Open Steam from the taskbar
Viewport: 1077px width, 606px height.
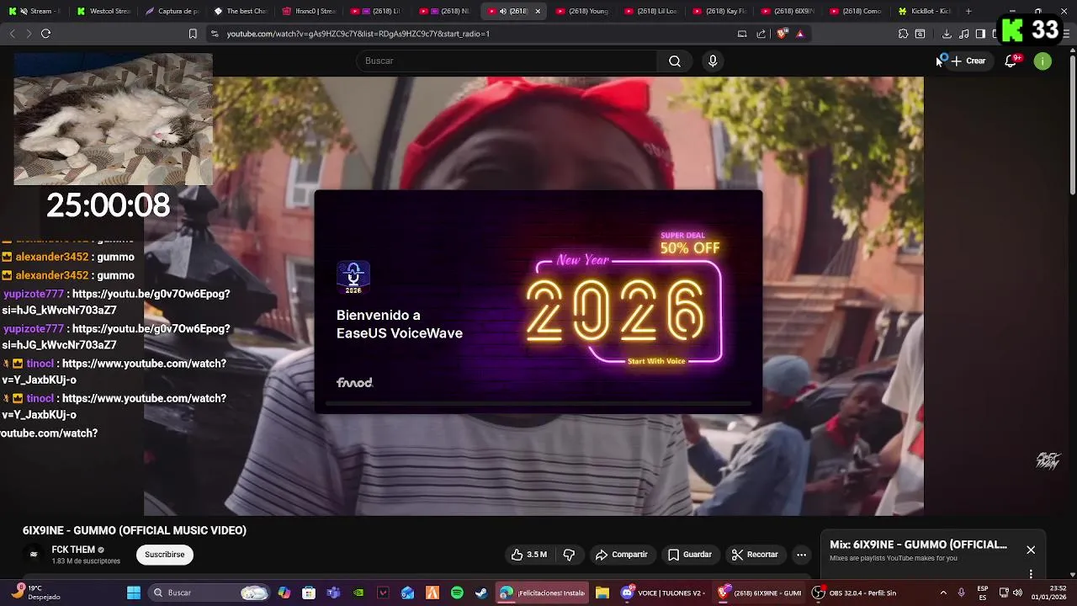point(481,593)
